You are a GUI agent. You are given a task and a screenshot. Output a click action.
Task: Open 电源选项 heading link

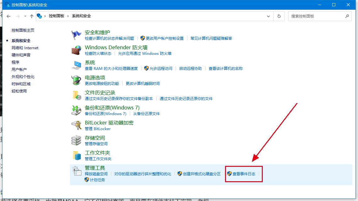95,77
